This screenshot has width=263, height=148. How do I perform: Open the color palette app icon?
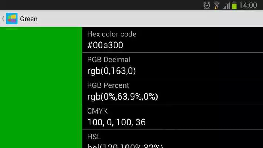click(x=12, y=18)
